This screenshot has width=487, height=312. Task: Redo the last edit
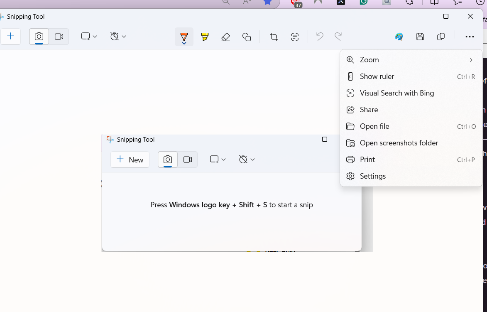(338, 37)
